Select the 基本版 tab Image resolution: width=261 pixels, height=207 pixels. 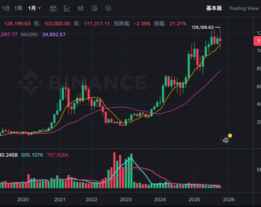[x=214, y=9]
